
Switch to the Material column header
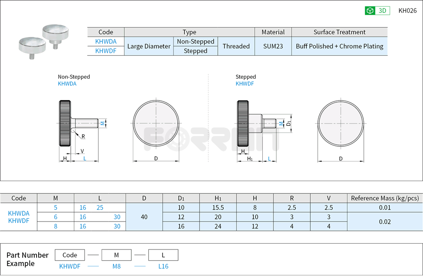[x=273, y=32]
